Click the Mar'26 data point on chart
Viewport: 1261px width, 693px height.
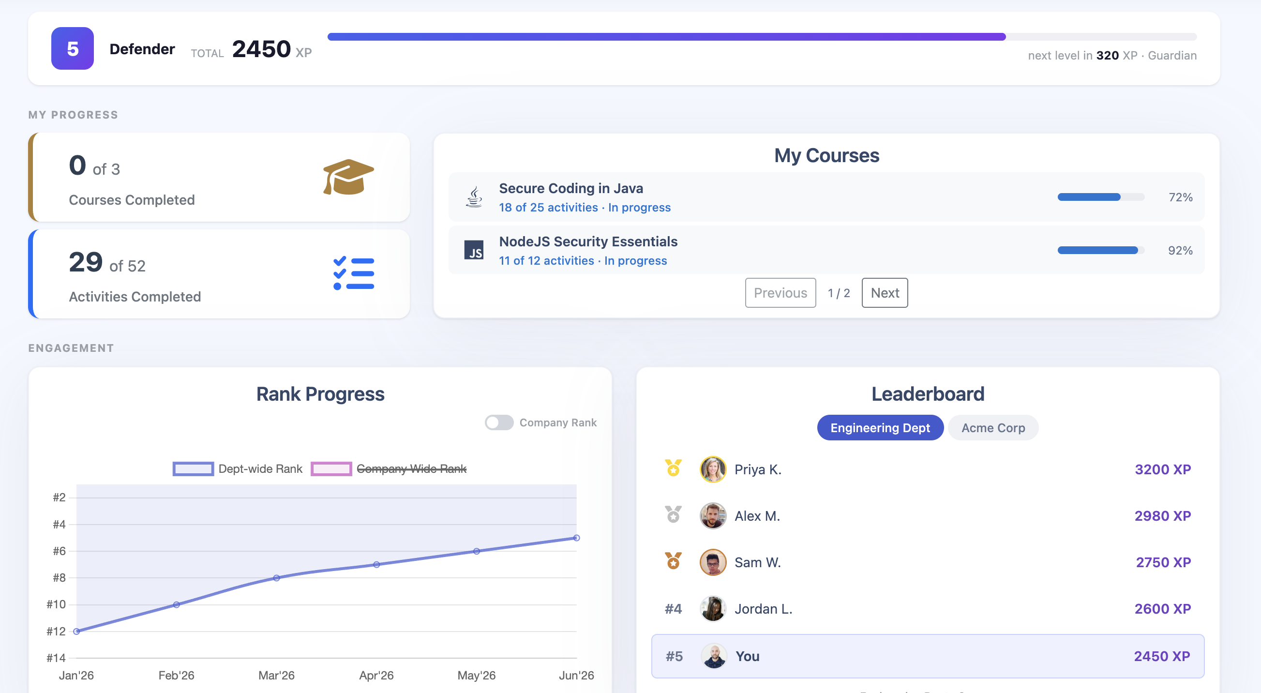276,578
